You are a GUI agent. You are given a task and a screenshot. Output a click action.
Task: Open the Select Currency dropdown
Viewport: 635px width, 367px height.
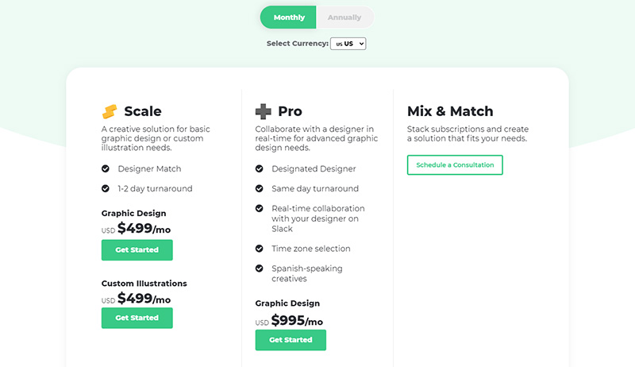pyautogui.click(x=348, y=44)
